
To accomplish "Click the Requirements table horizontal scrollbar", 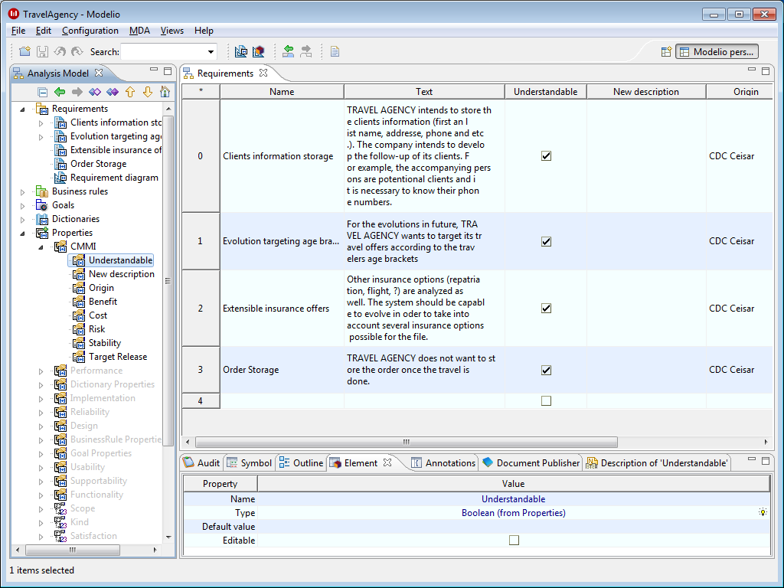I will [x=406, y=442].
